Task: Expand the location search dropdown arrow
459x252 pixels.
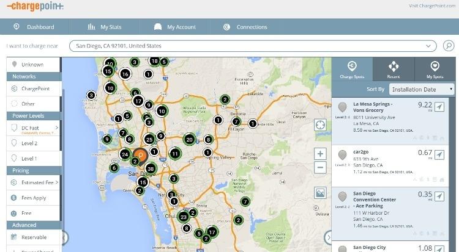Action: coord(428,46)
